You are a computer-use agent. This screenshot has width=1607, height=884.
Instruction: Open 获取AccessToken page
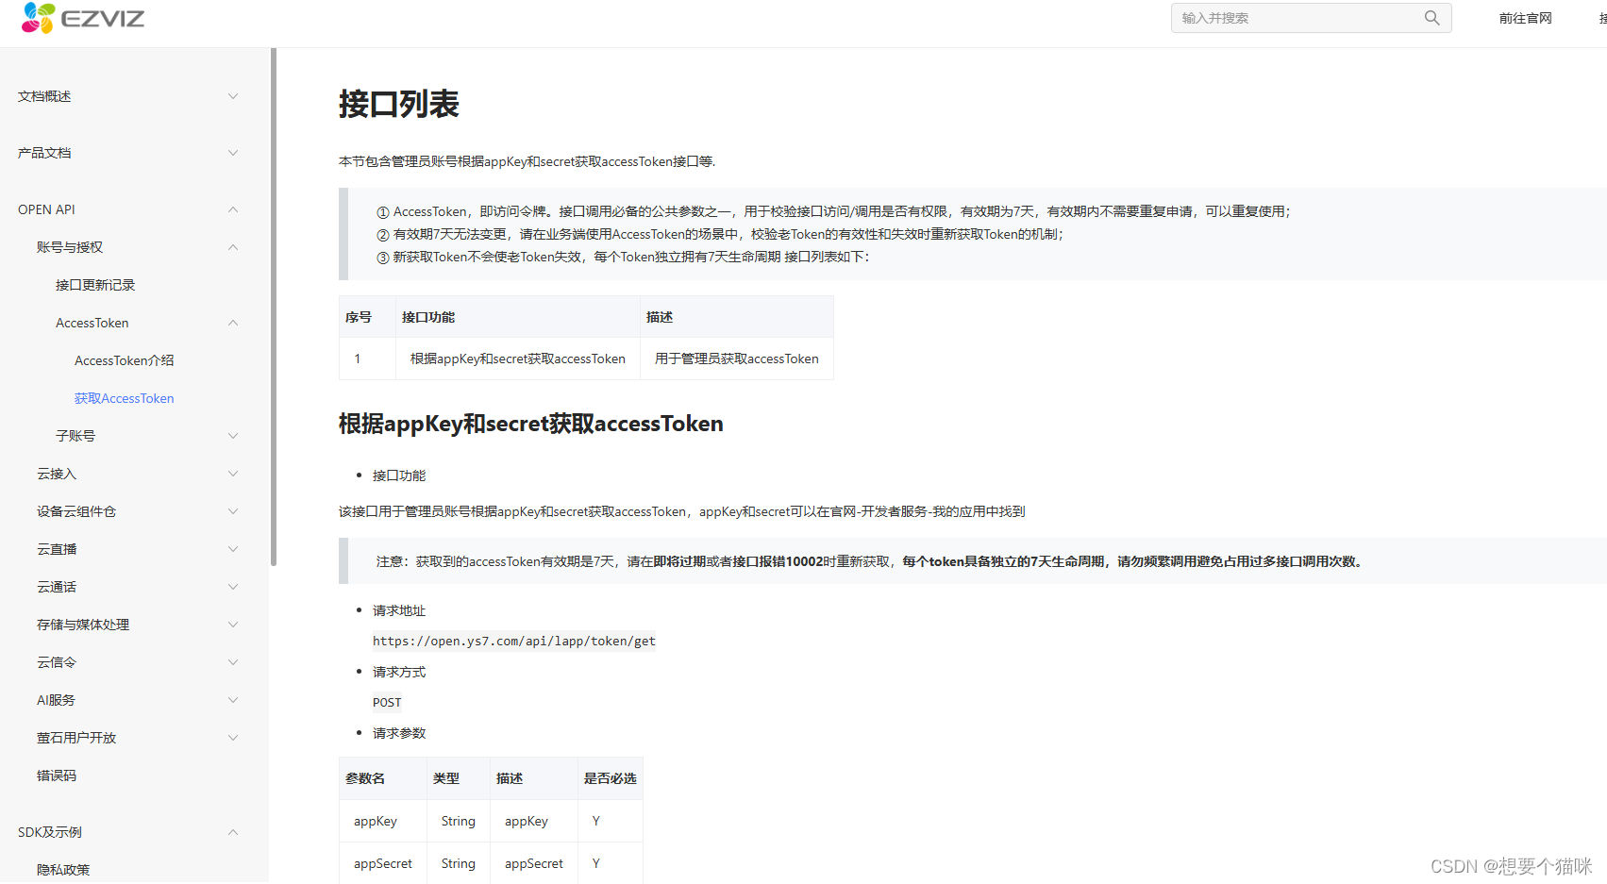pos(125,398)
